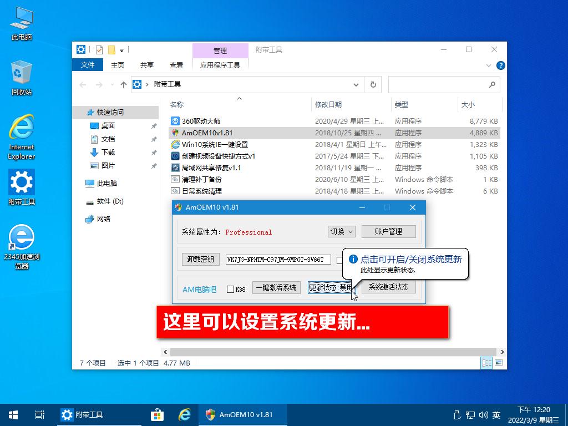Open the volume control in the system tray

[x=483, y=415]
